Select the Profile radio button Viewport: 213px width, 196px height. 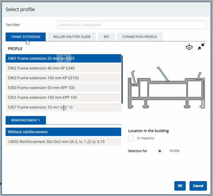[160, 151]
